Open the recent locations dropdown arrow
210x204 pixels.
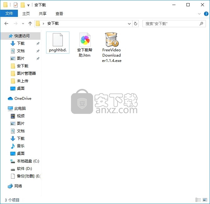23,24
